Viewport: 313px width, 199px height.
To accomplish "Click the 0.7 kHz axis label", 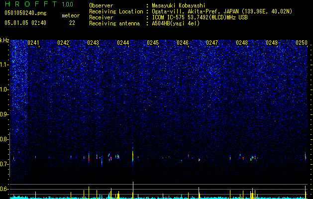I will [x=4, y=164].
